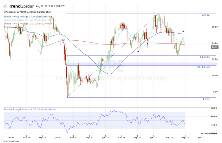The width and height of the screenshot is (222, 143).
Task: Select the HPE Weekly vs Monthly chart title
Action: click(28, 12)
